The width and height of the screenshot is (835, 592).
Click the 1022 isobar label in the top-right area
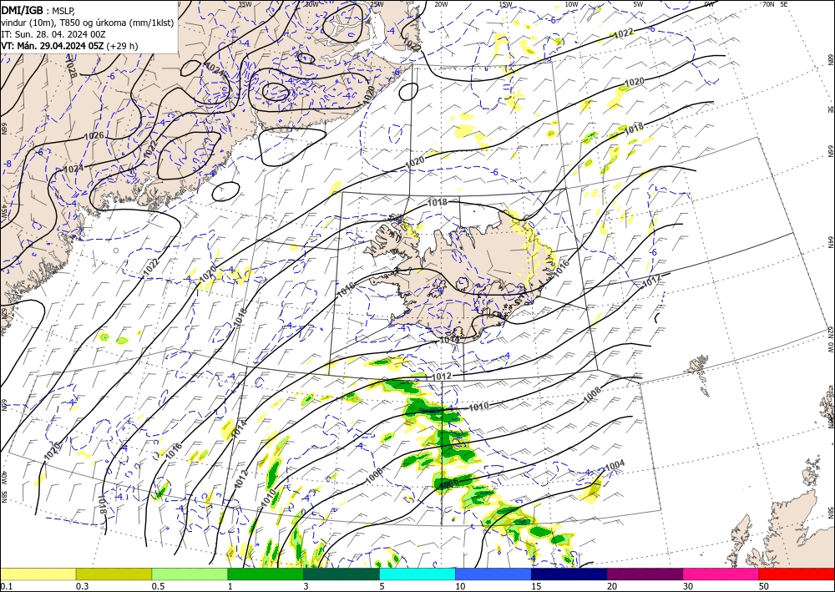click(x=624, y=33)
